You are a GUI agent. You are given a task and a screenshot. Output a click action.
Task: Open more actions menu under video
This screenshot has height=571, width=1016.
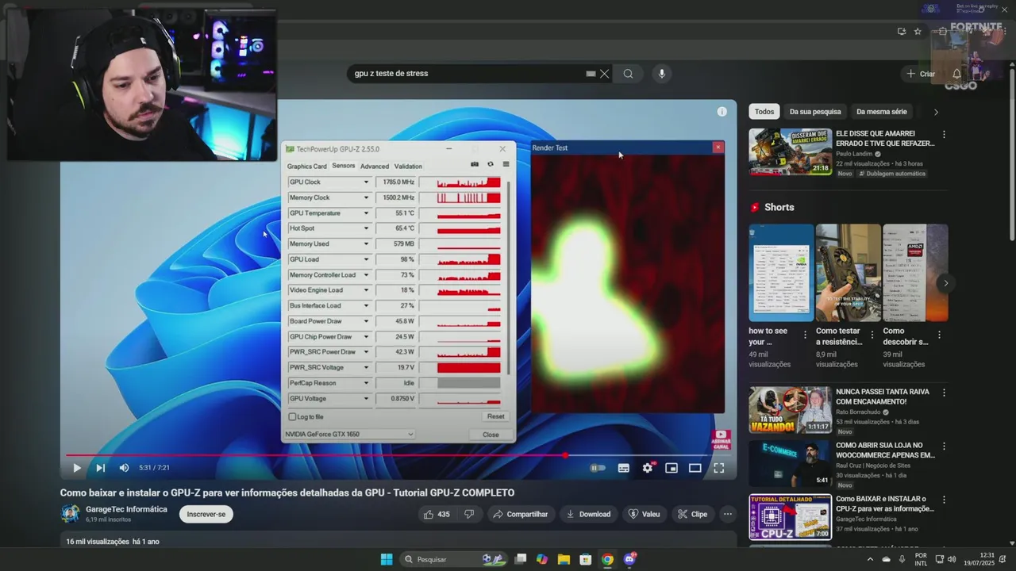(x=728, y=514)
